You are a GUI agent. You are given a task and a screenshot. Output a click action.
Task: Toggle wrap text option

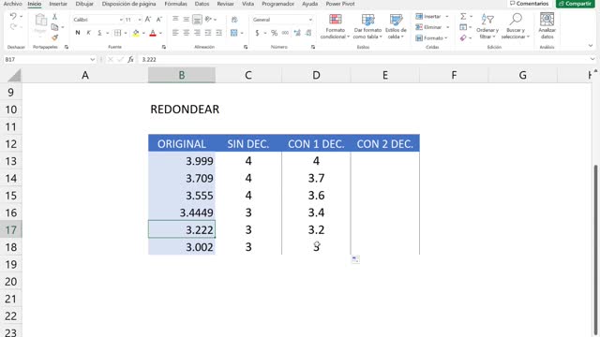(x=234, y=19)
